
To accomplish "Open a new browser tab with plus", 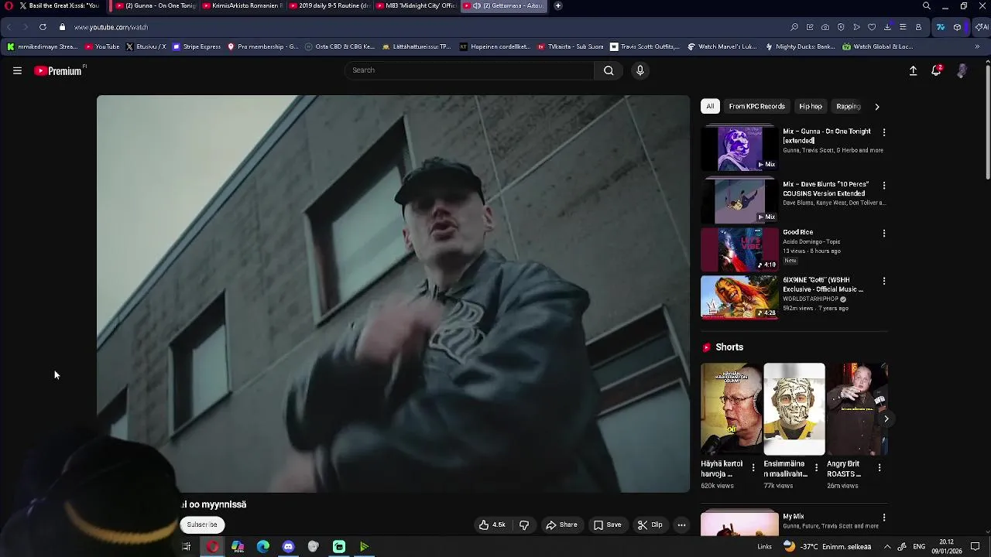I will point(557,5).
